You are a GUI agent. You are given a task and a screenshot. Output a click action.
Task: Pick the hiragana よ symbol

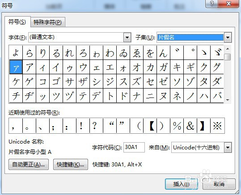(x=16, y=53)
